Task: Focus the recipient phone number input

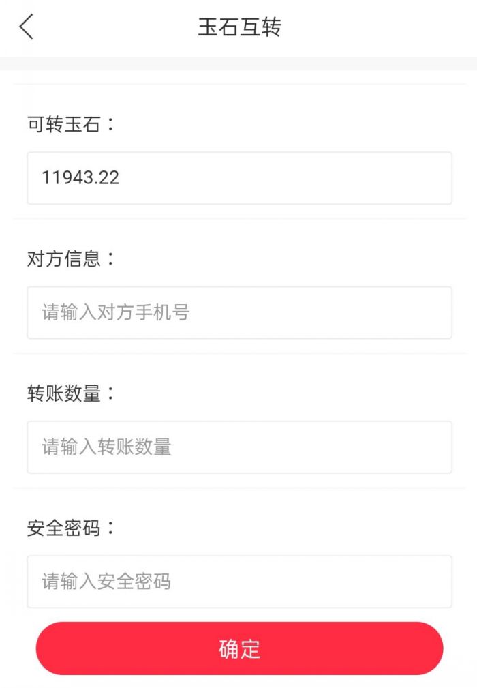Action: tap(239, 312)
